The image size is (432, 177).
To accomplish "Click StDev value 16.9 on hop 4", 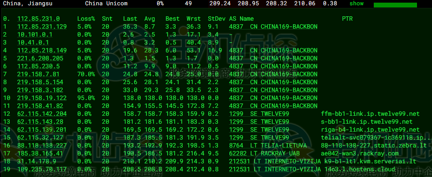I will 215,51.
